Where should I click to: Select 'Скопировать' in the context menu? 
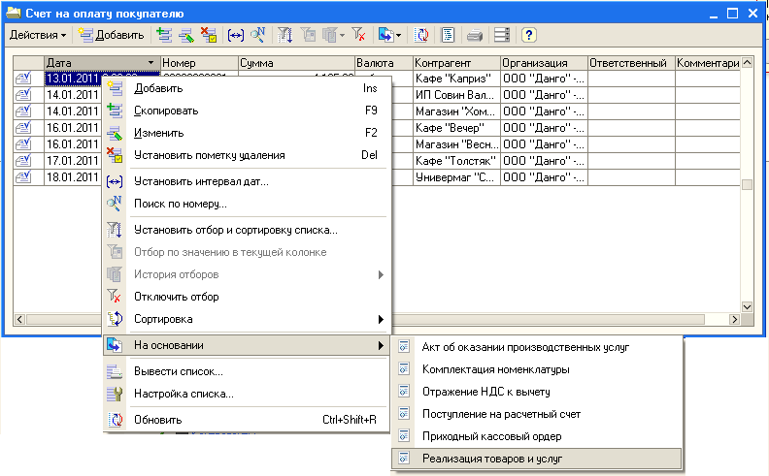click(165, 111)
